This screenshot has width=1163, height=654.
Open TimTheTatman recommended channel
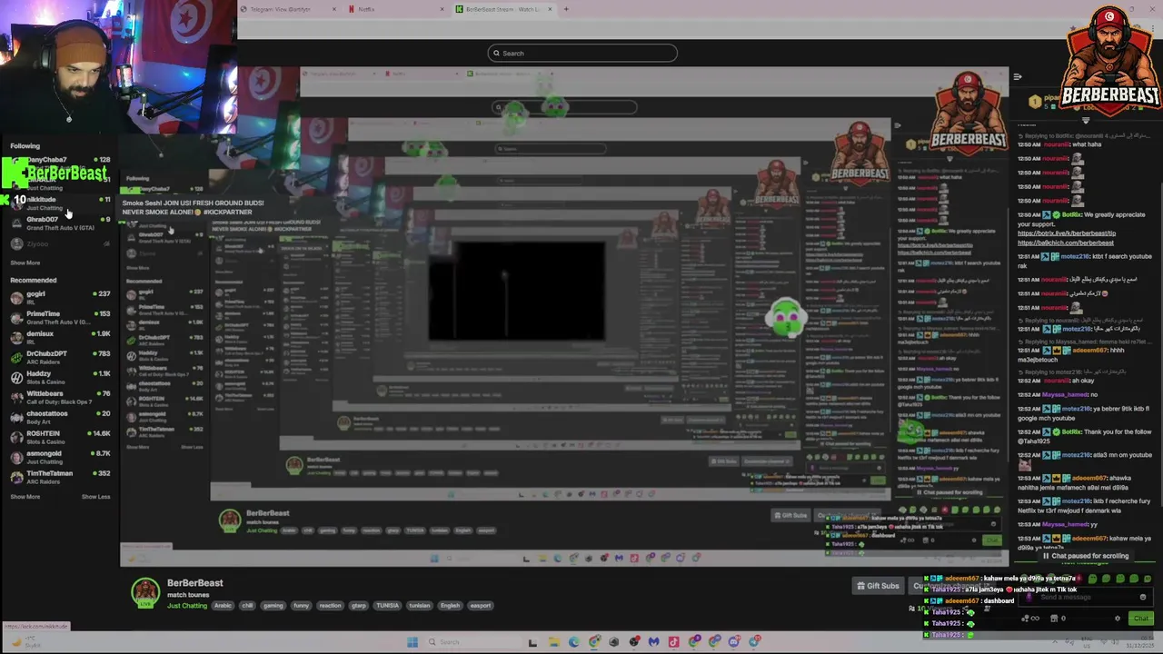(x=59, y=477)
